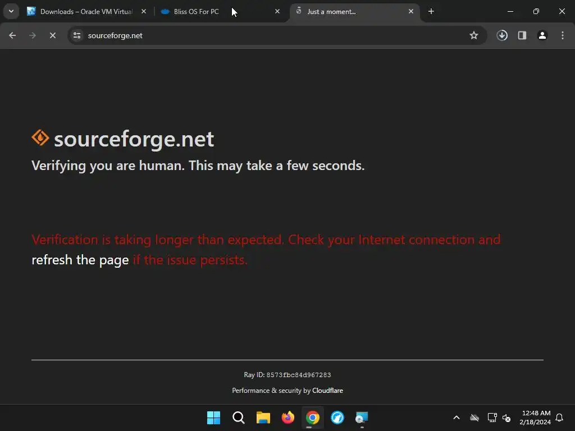The width and height of the screenshot is (575, 431).
Task: Stop loading the page
Action: click(53, 35)
